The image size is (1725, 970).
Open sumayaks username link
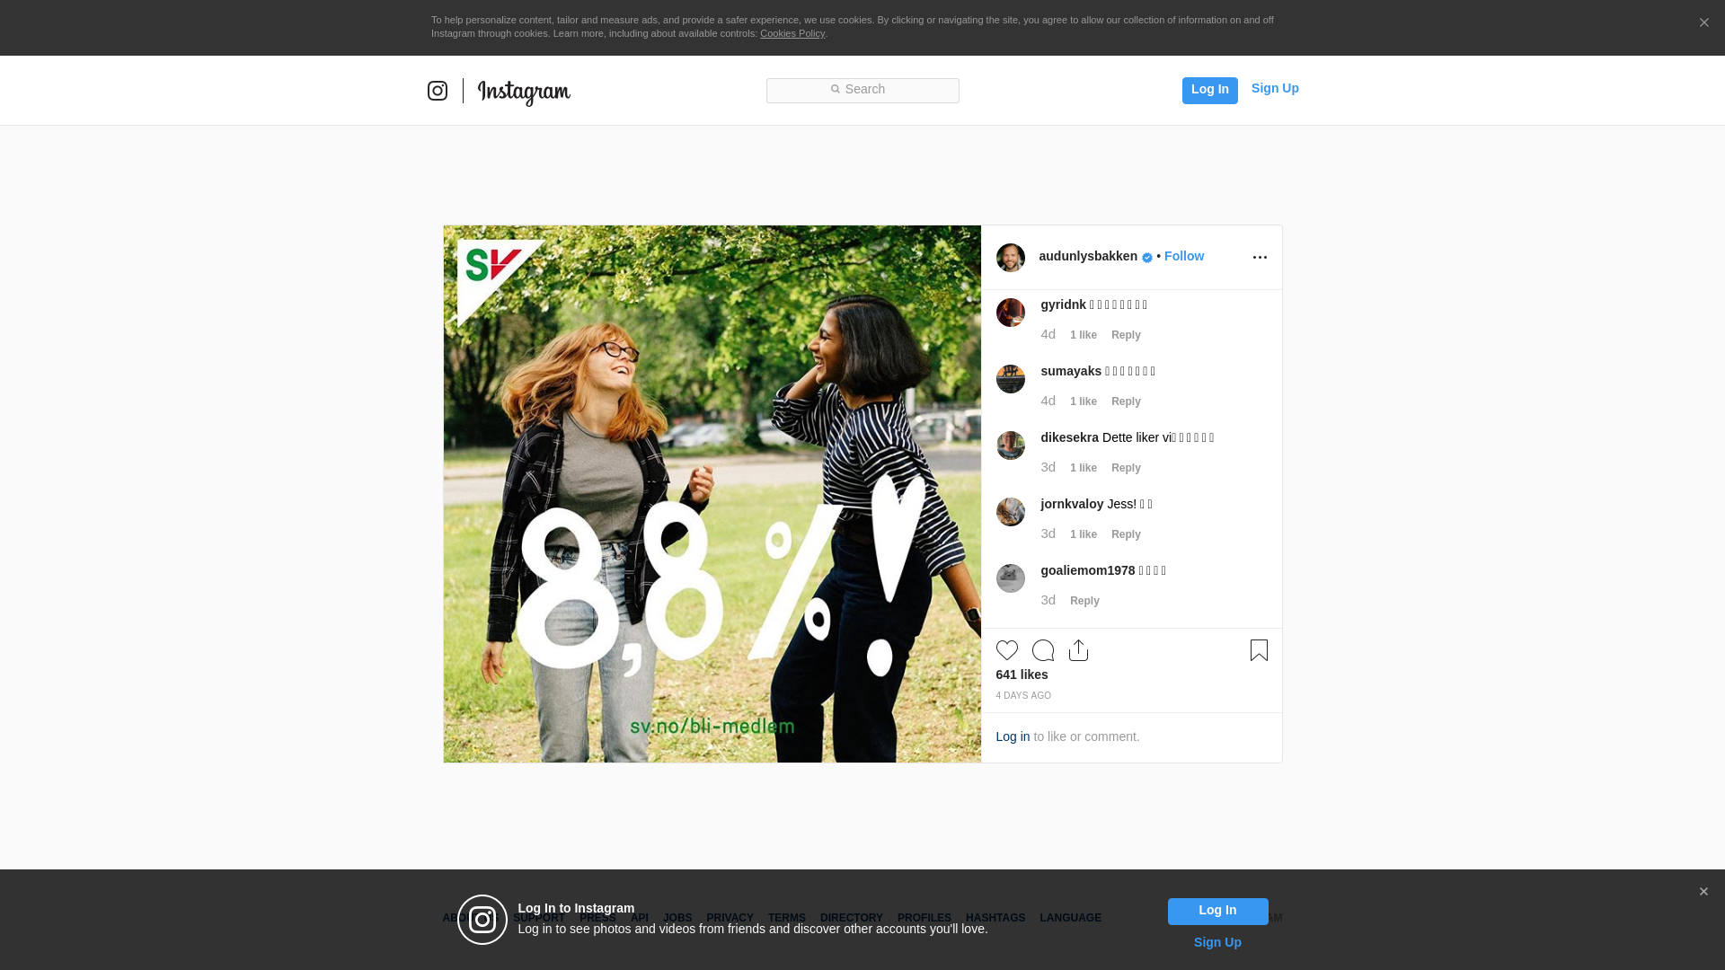(1071, 371)
